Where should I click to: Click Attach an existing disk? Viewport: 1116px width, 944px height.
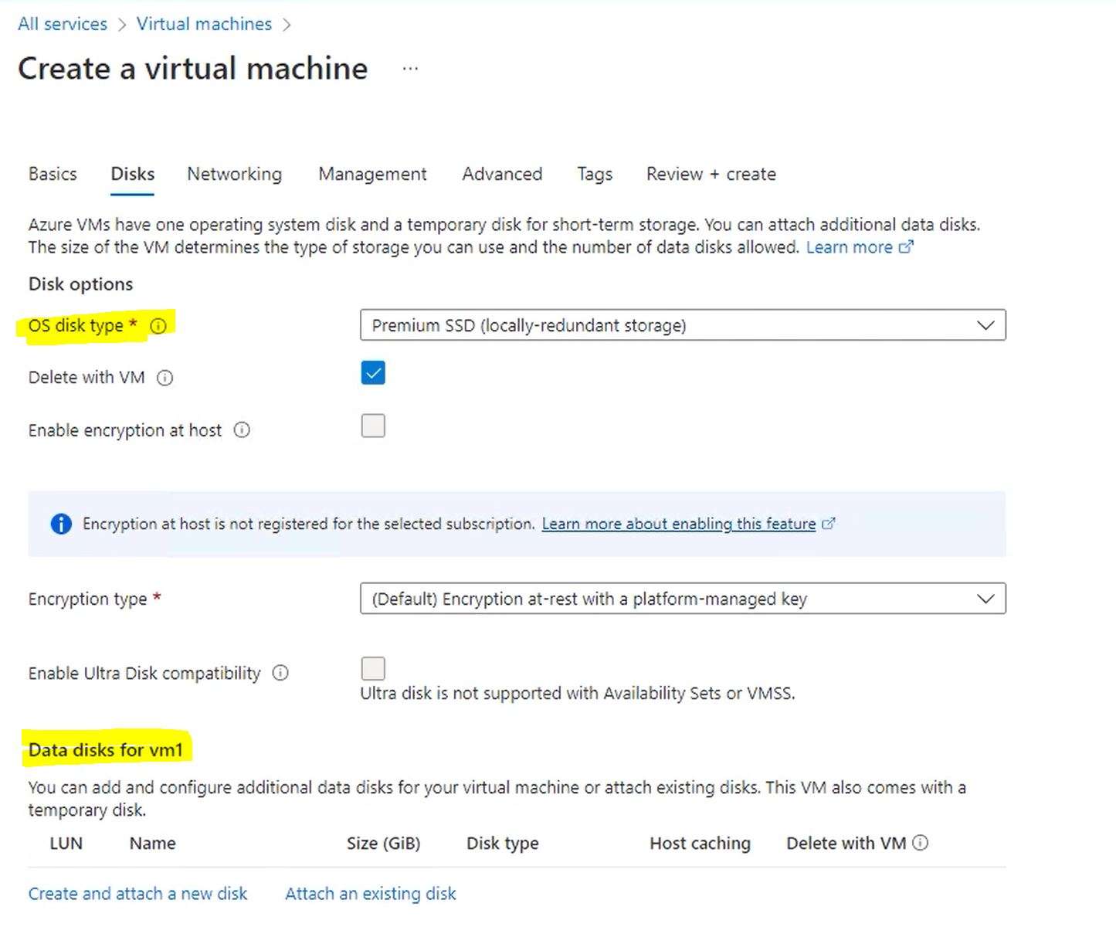click(369, 893)
